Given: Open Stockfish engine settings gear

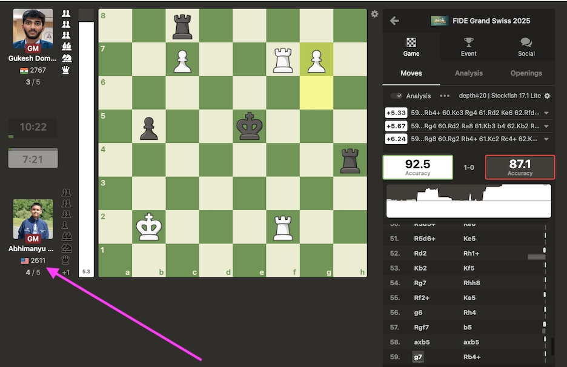Looking at the screenshot, I should tap(547, 96).
